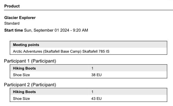Click Hiking Boots label for Participant 2
Image resolution: width=173 pixels, height=106 pixels.
coord(24,92)
